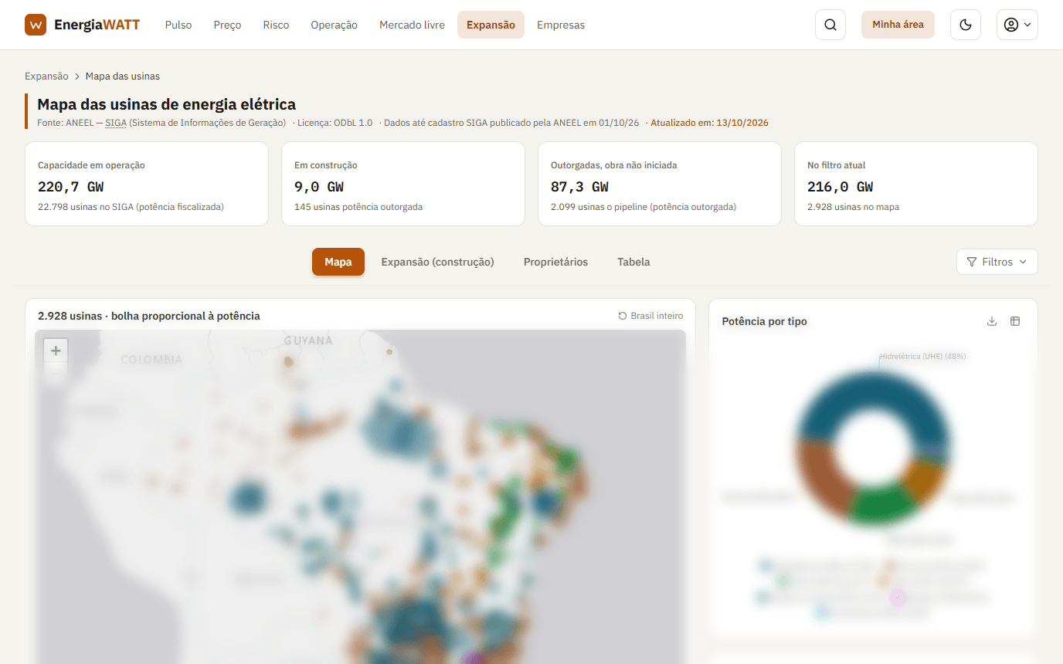Viewport: 1063px width, 664px height.
Task: Go to Operação menu
Action: [x=334, y=25]
